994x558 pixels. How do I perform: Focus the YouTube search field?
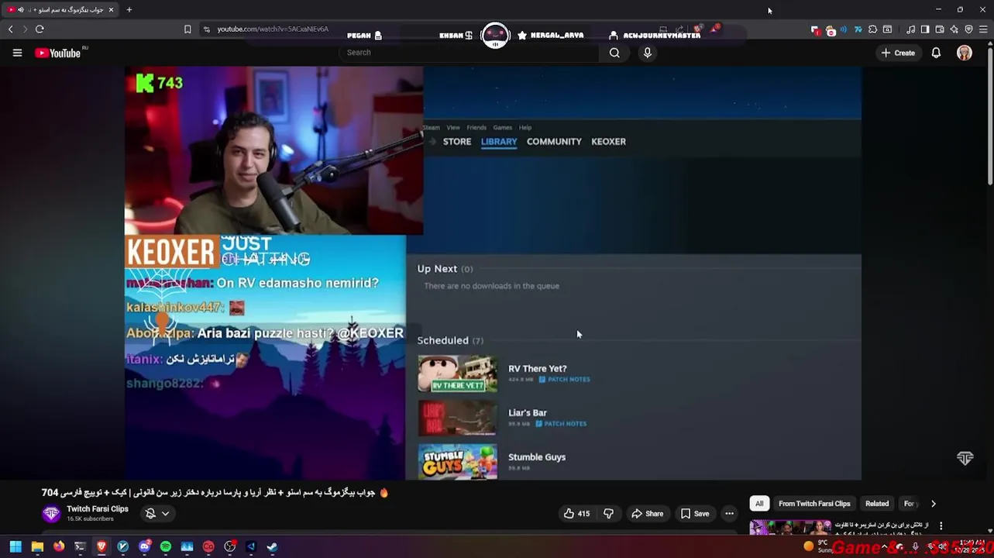click(x=469, y=53)
